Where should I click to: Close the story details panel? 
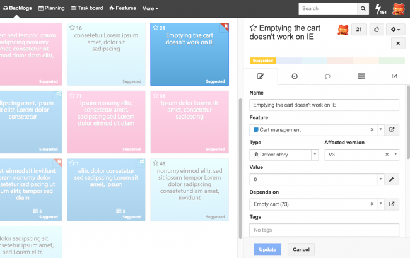click(398, 44)
